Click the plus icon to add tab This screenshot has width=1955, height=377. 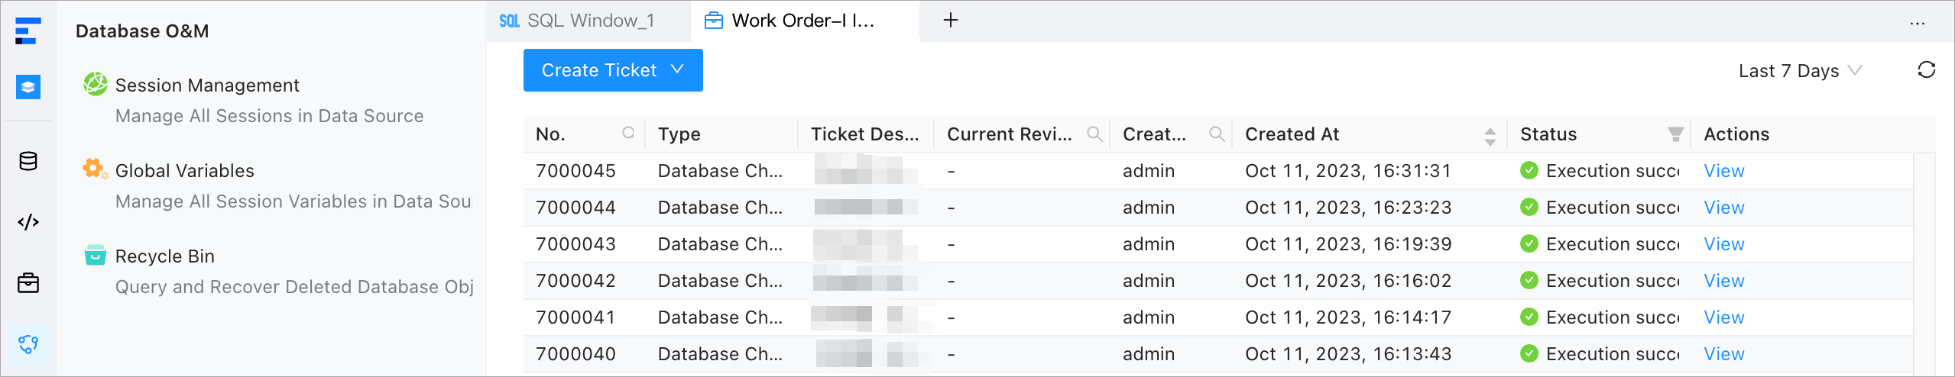pyautogui.click(x=951, y=21)
